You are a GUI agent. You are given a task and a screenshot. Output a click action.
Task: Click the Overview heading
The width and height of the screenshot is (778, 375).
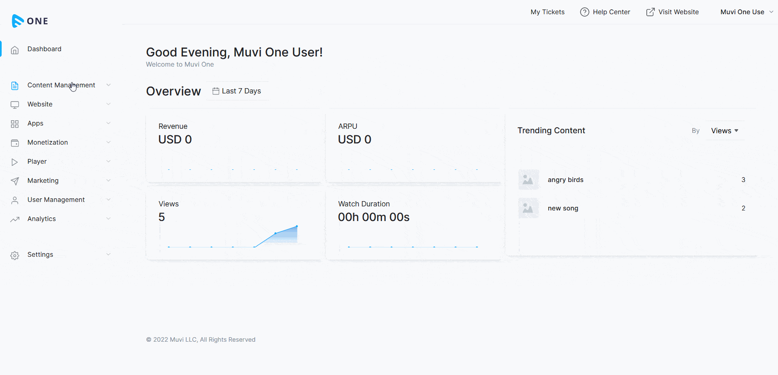tap(174, 91)
